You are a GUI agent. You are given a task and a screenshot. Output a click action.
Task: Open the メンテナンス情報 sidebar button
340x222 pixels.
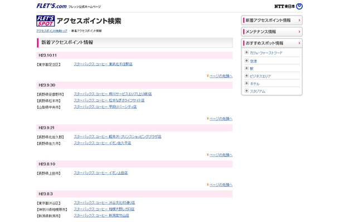271,32
